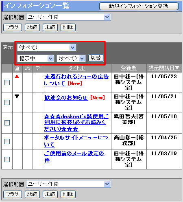Open the 歓迎会のお知らせ link
This screenshot has width=183, height=202.
[x=66, y=98]
